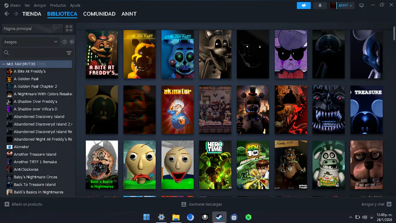
Task: Open the announcements megaphone button
Action: pyautogui.click(x=304, y=6)
